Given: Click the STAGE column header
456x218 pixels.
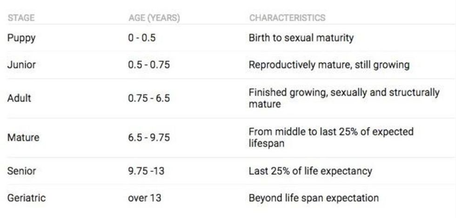Looking at the screenshot, I should 21,18.
